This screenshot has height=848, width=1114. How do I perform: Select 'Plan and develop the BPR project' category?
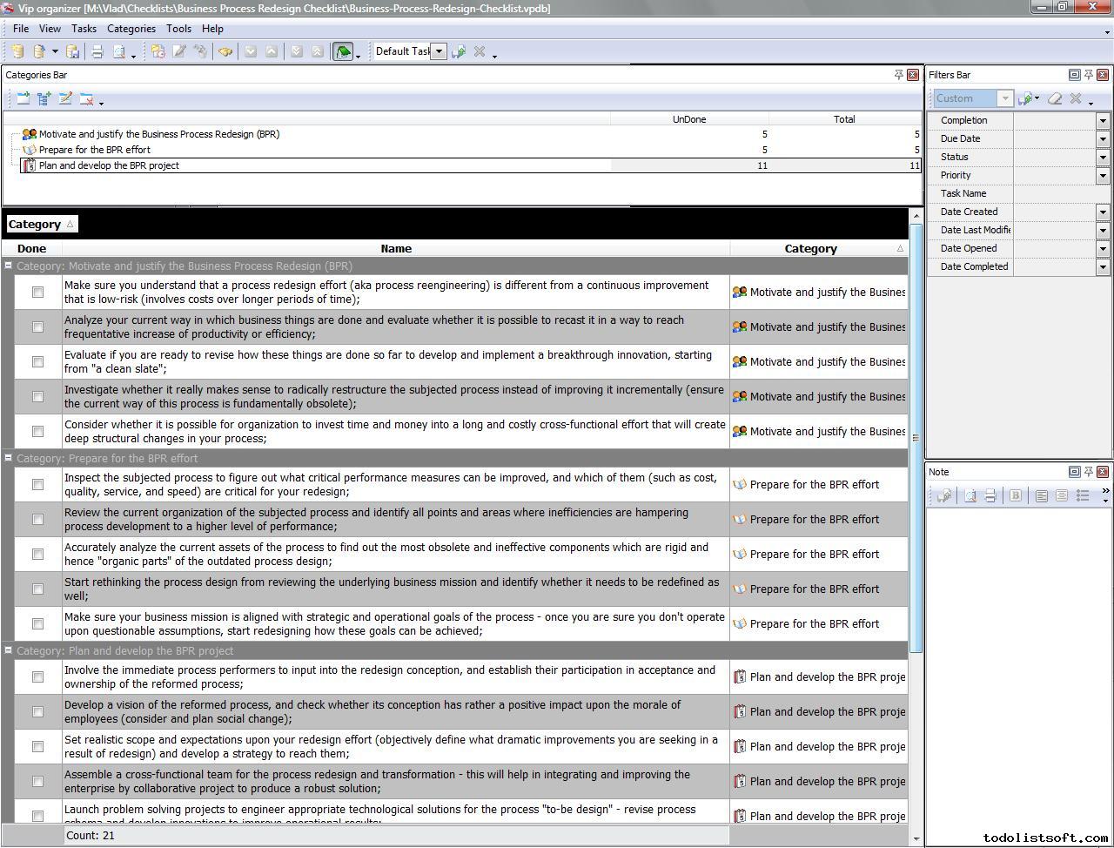(x=109, y=165)
